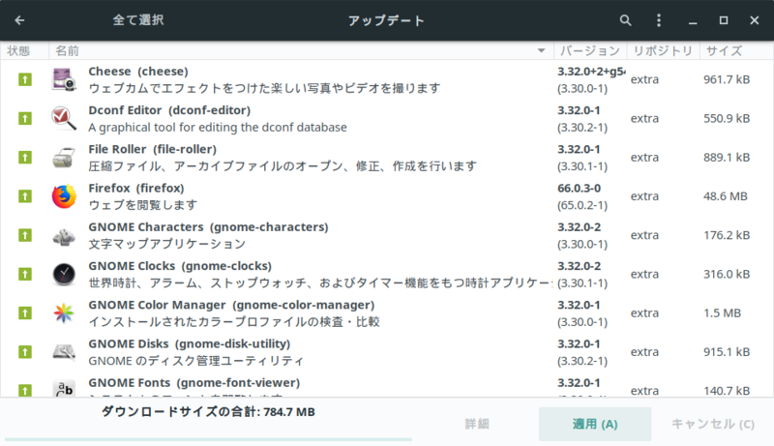Click the GNOME Clocks app icon
The height and width of the screenshot is (446, 774).
tap(64, 275)
